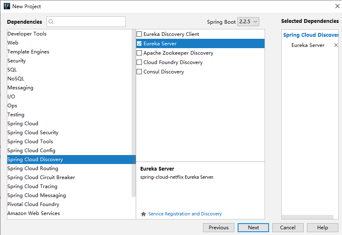Open the Spring Boot version dropdown
The height and width of the screenshot is (235, 342).
coord(249,22)
